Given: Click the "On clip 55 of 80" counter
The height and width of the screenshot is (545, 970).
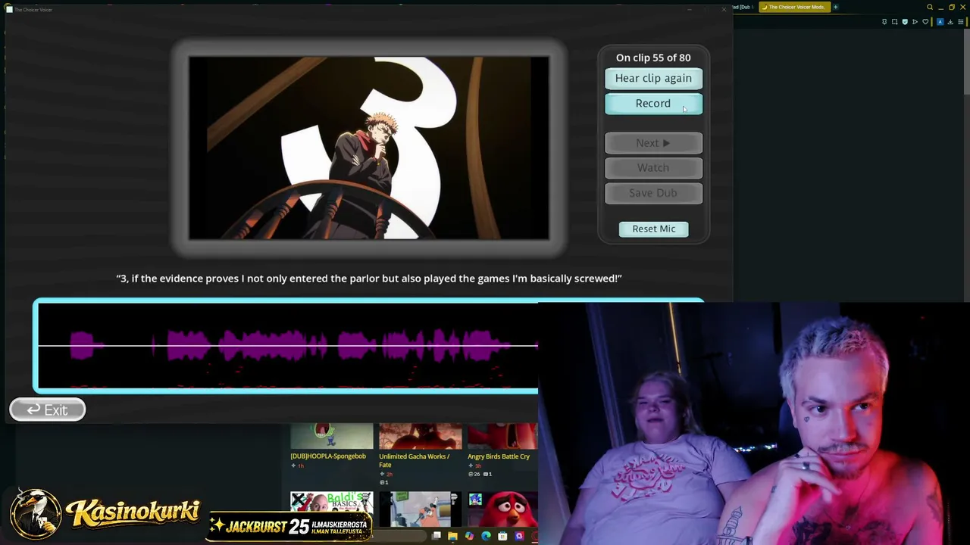Looking at the screenshot, I should point(653,58).
